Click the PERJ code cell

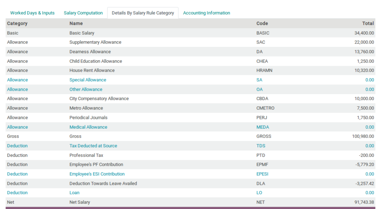click(x=262, y=118)
